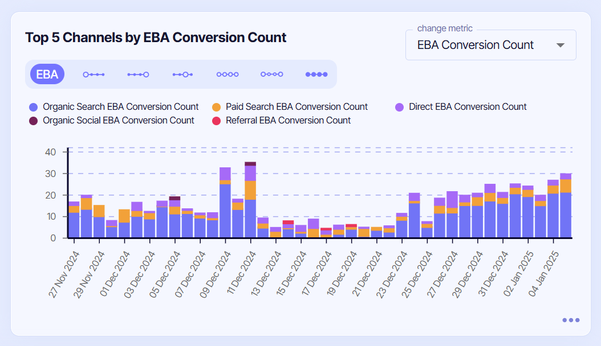Click the bar for 09 Dec 2024
Image resolution: width=601 pixels, height=346 pixels.
[x=225, y=203]
